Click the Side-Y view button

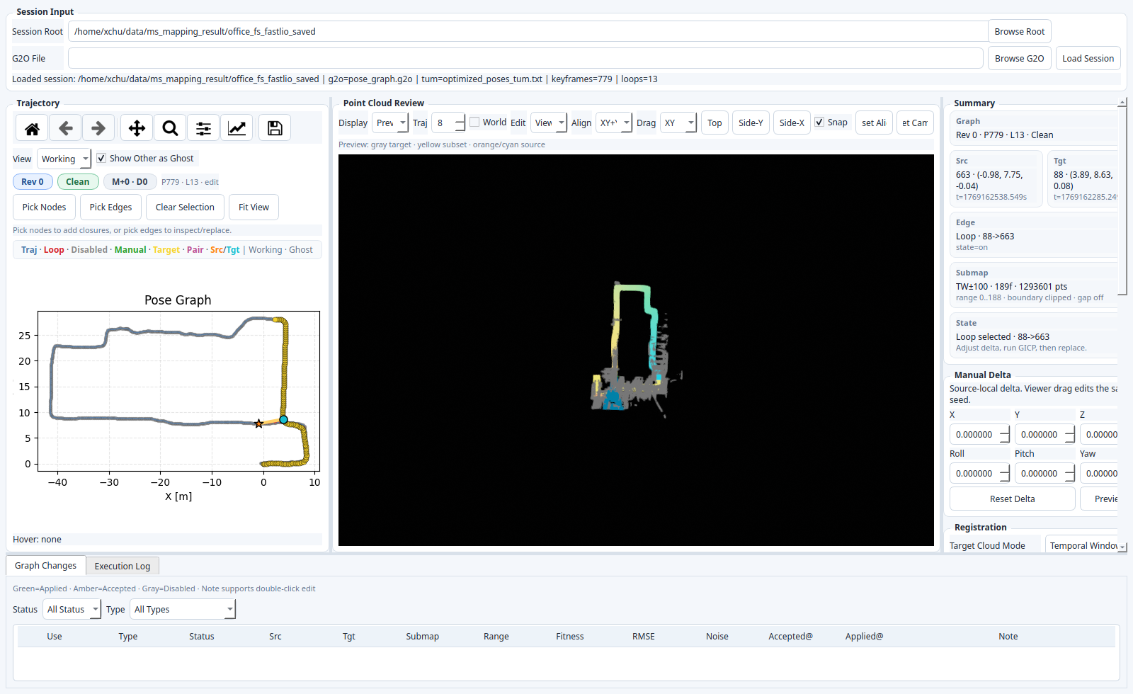coord(751,123)
